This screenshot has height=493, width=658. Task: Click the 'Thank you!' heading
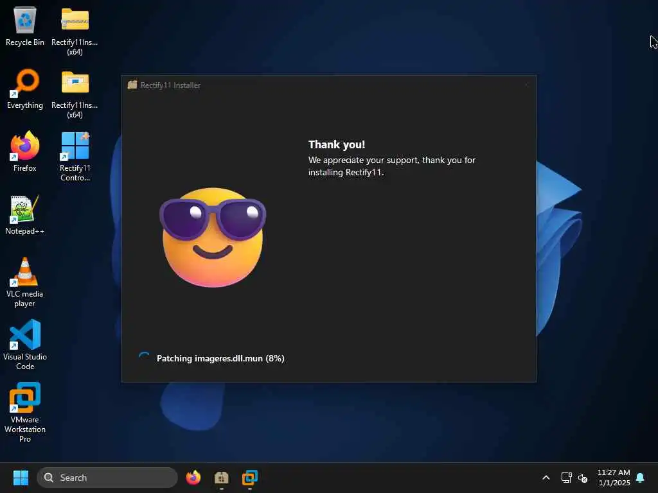click(337, 144)
